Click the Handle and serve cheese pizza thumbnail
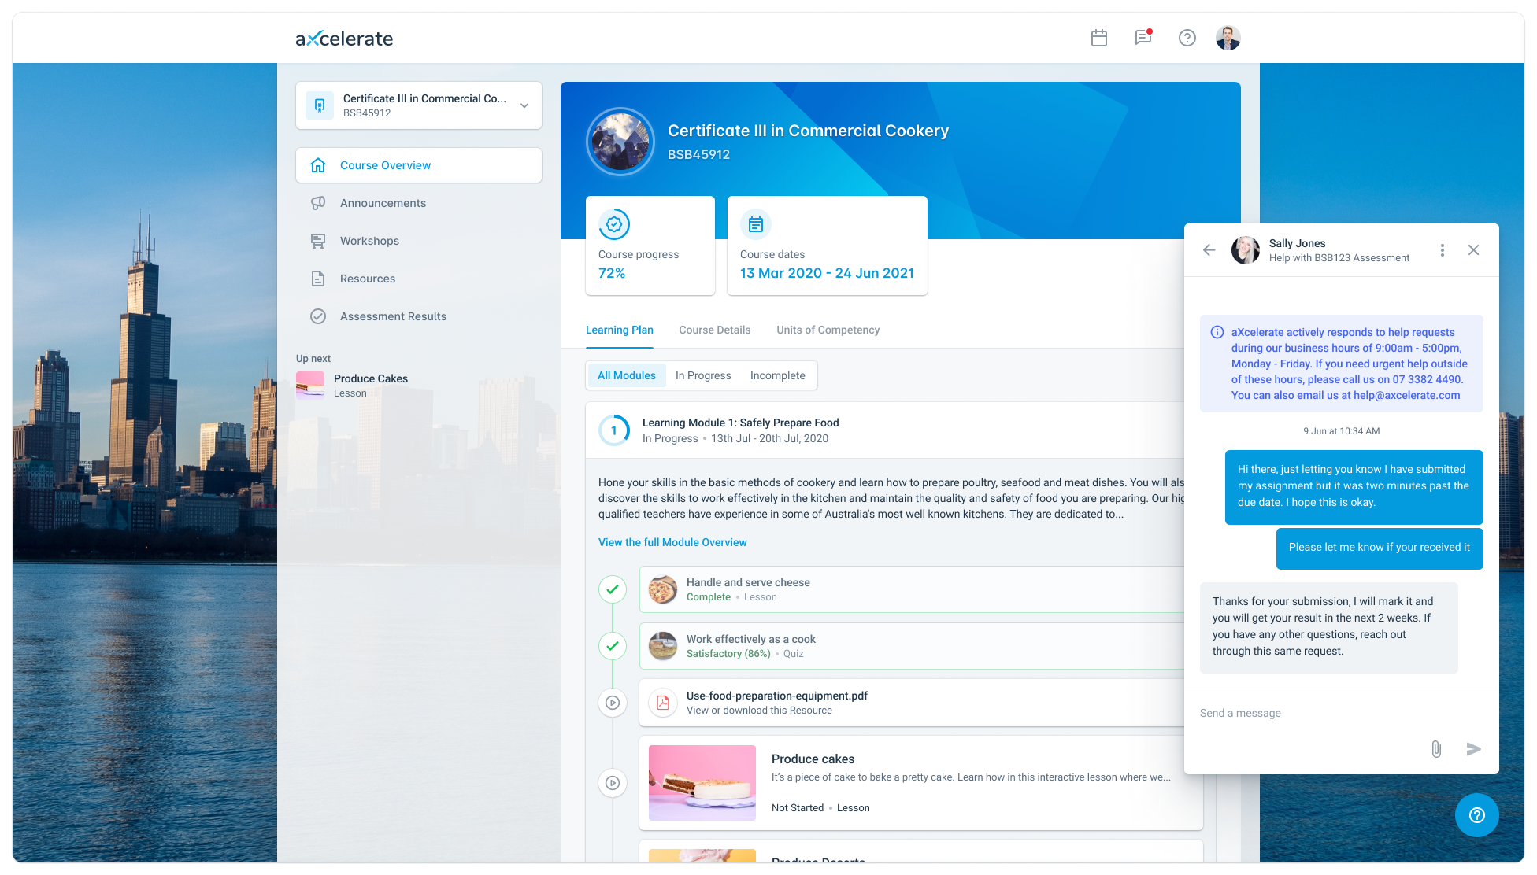The image size is (1537, 875). (663, 589)
